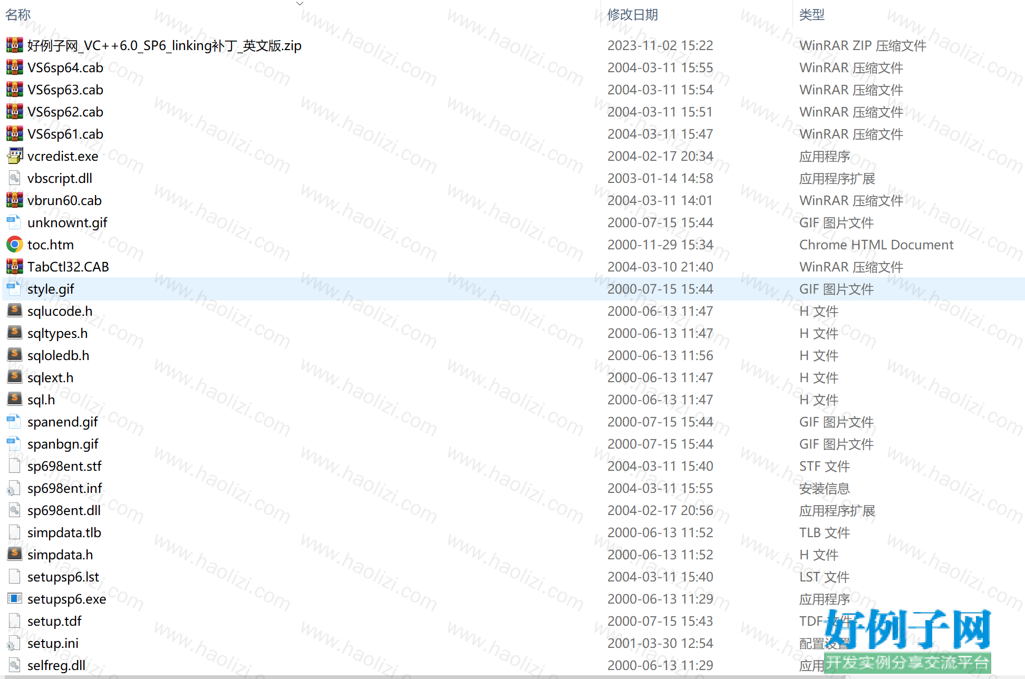This screenshot has width=1025, height=679.
Task: Click the type label STF 文件
Action: click(x=825, y=466)
